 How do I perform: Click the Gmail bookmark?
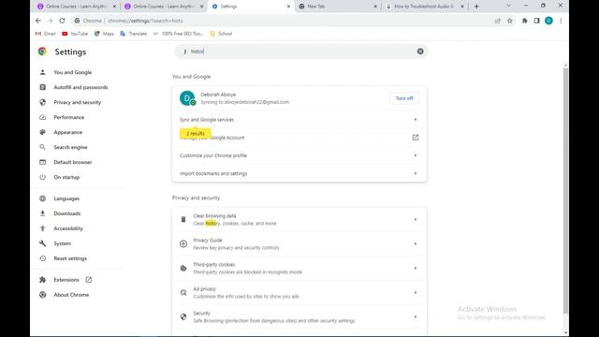click(x=46, y=34)
